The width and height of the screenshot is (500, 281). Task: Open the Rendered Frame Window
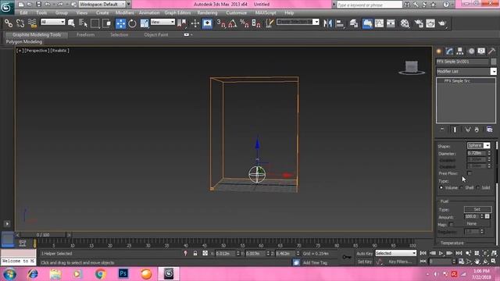pyautogui.click(x=430, y=23)
